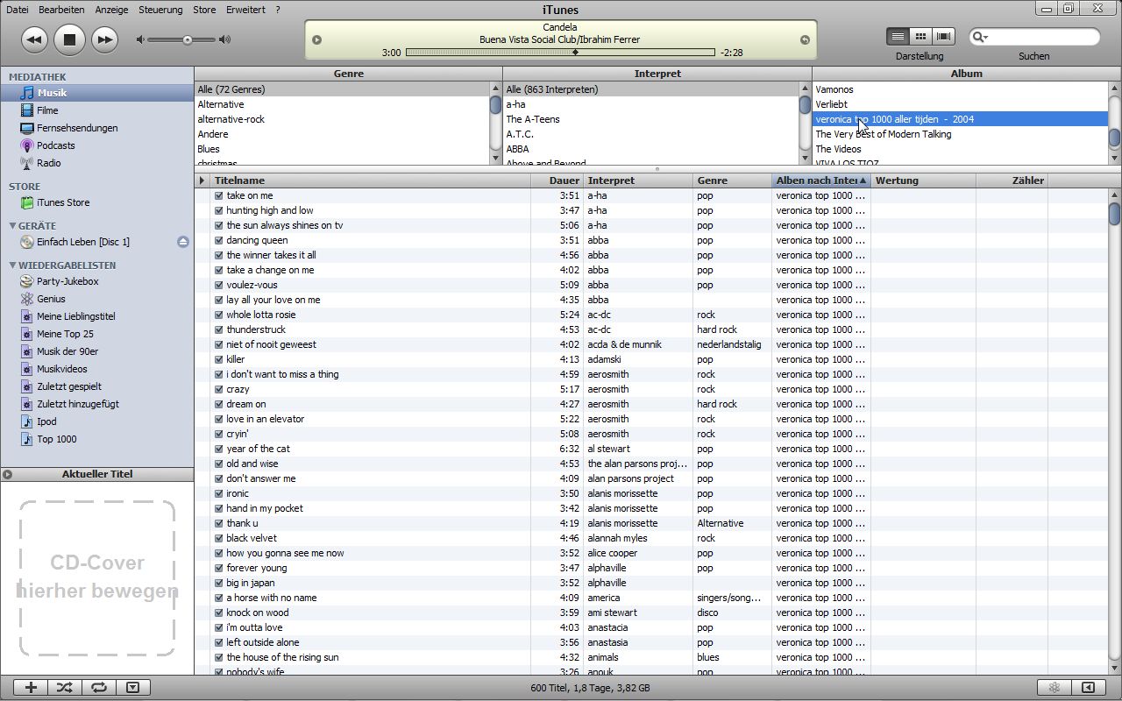Click the Candela track progress bar
Image resolution: width=1122 pixels, height=701 pixels.
click(560, 53)
